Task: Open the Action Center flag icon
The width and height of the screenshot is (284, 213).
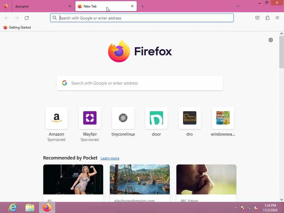Action: click(x=242, y=207)
